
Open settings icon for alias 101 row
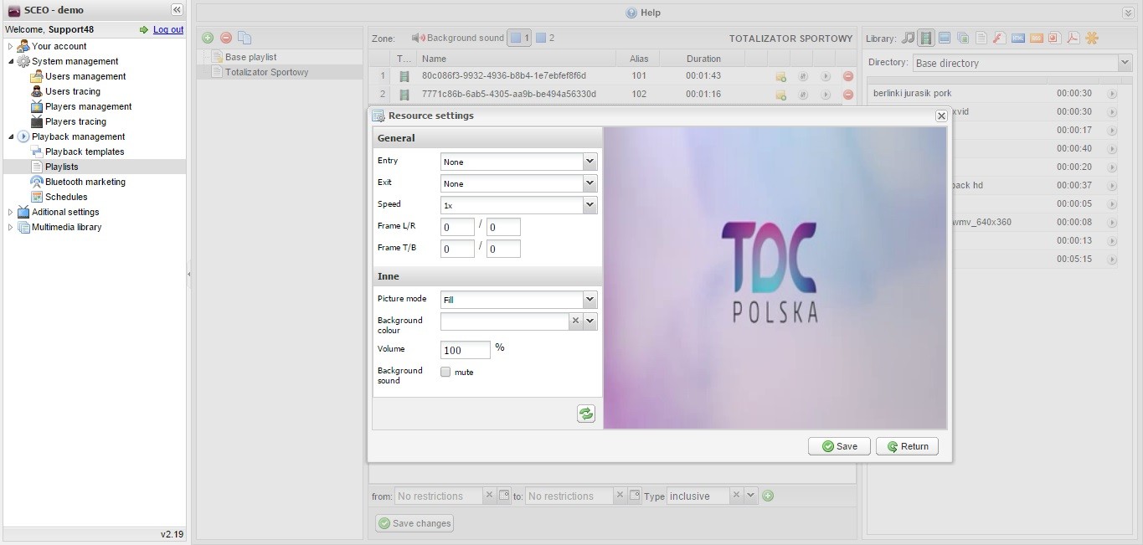802,76
